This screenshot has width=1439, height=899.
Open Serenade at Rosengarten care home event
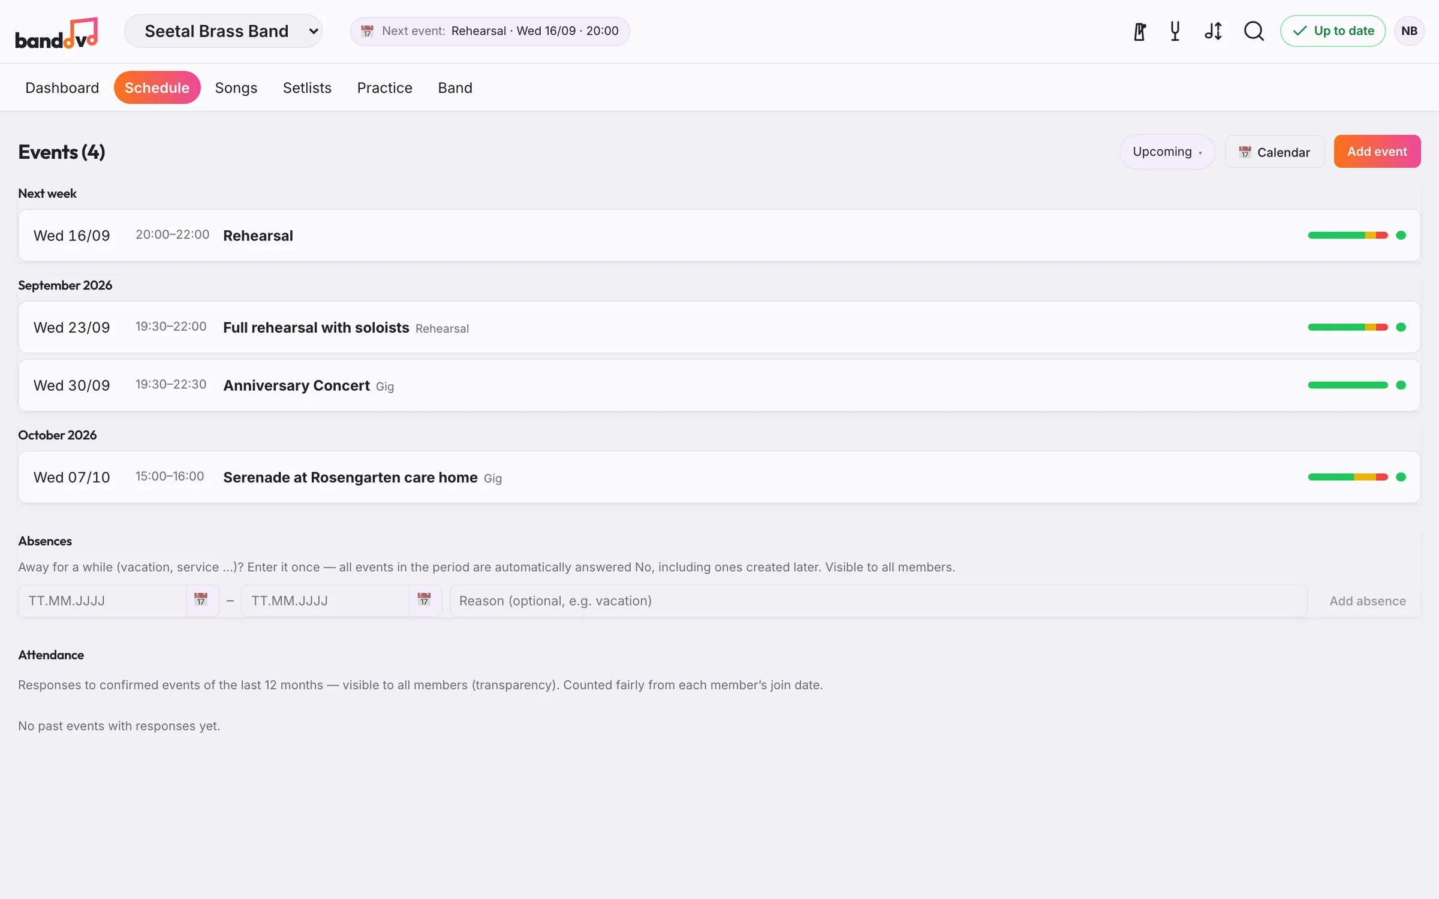click(719, 477)
